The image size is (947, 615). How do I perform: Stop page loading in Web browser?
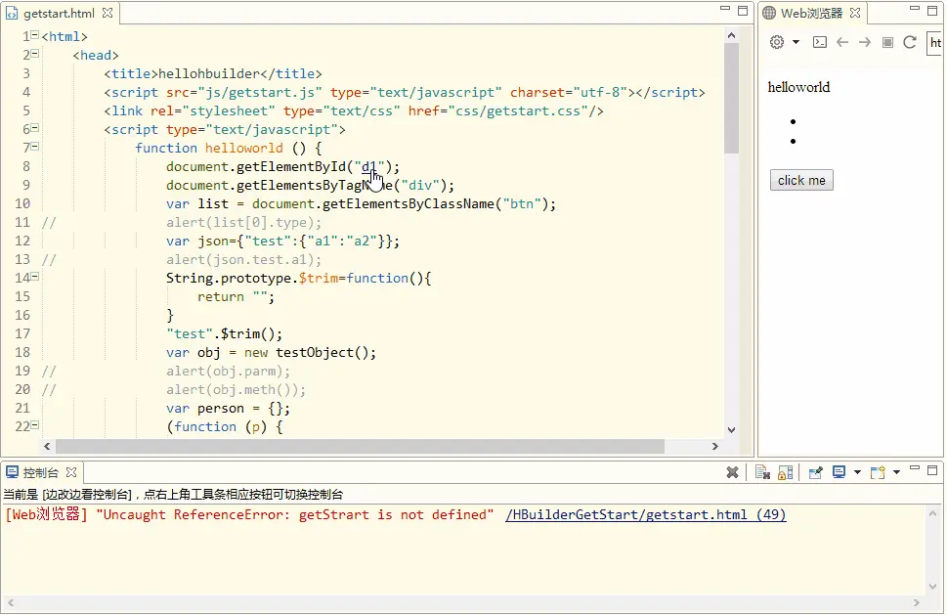point(887,42)
